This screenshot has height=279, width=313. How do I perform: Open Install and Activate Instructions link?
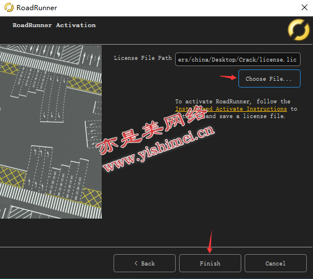point(231,109)
